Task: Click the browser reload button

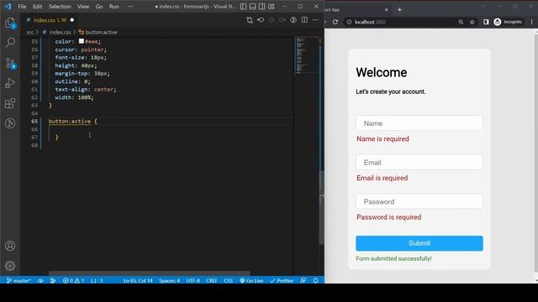Action: 335,22
